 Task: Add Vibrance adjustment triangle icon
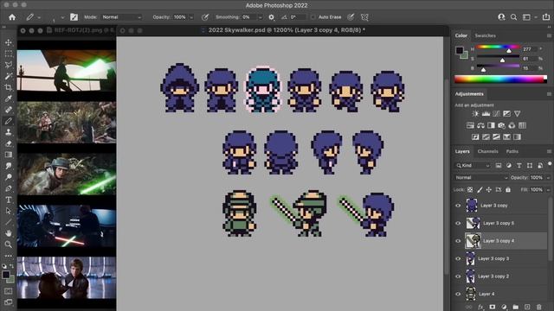coord(518,113)
